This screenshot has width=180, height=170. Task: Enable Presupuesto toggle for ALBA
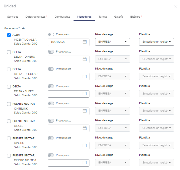coord(51,34)
